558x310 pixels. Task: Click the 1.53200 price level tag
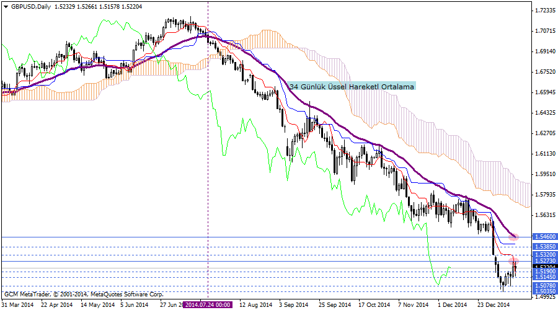545,255
